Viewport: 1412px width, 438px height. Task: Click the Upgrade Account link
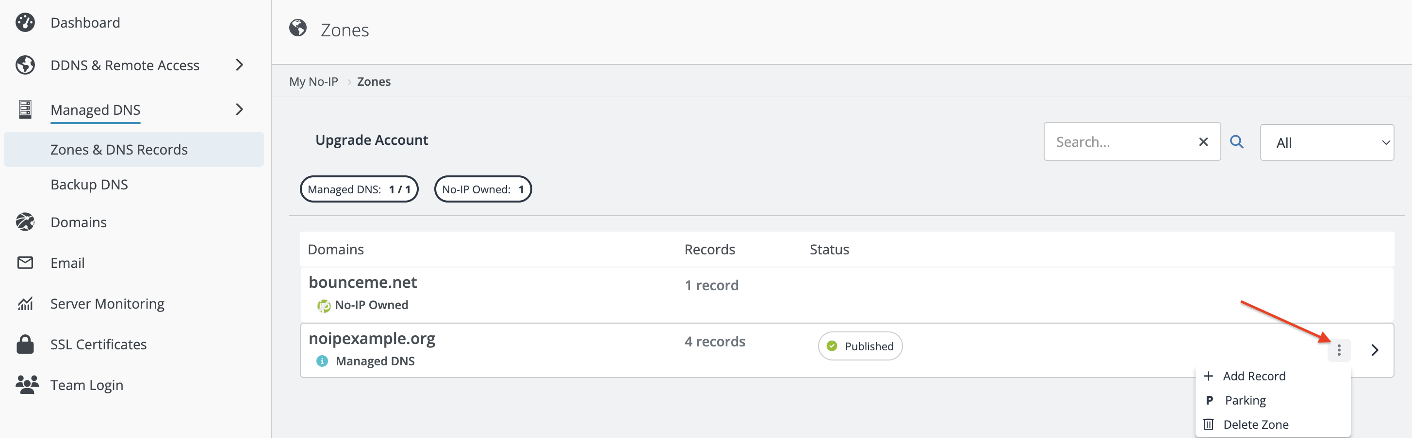click(x=372, y=140)
